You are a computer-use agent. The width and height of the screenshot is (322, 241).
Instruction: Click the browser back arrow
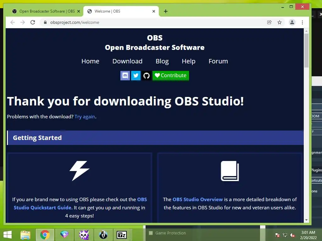coord(13,22)
